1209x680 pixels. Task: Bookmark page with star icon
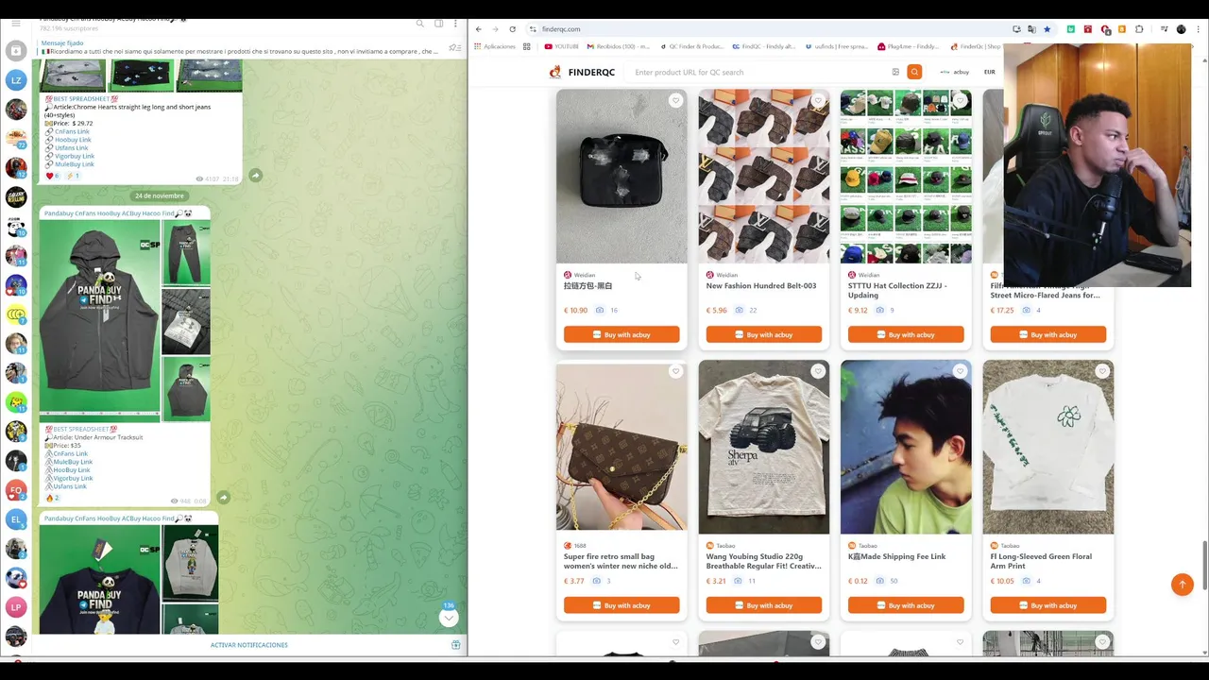[1047, 29]
